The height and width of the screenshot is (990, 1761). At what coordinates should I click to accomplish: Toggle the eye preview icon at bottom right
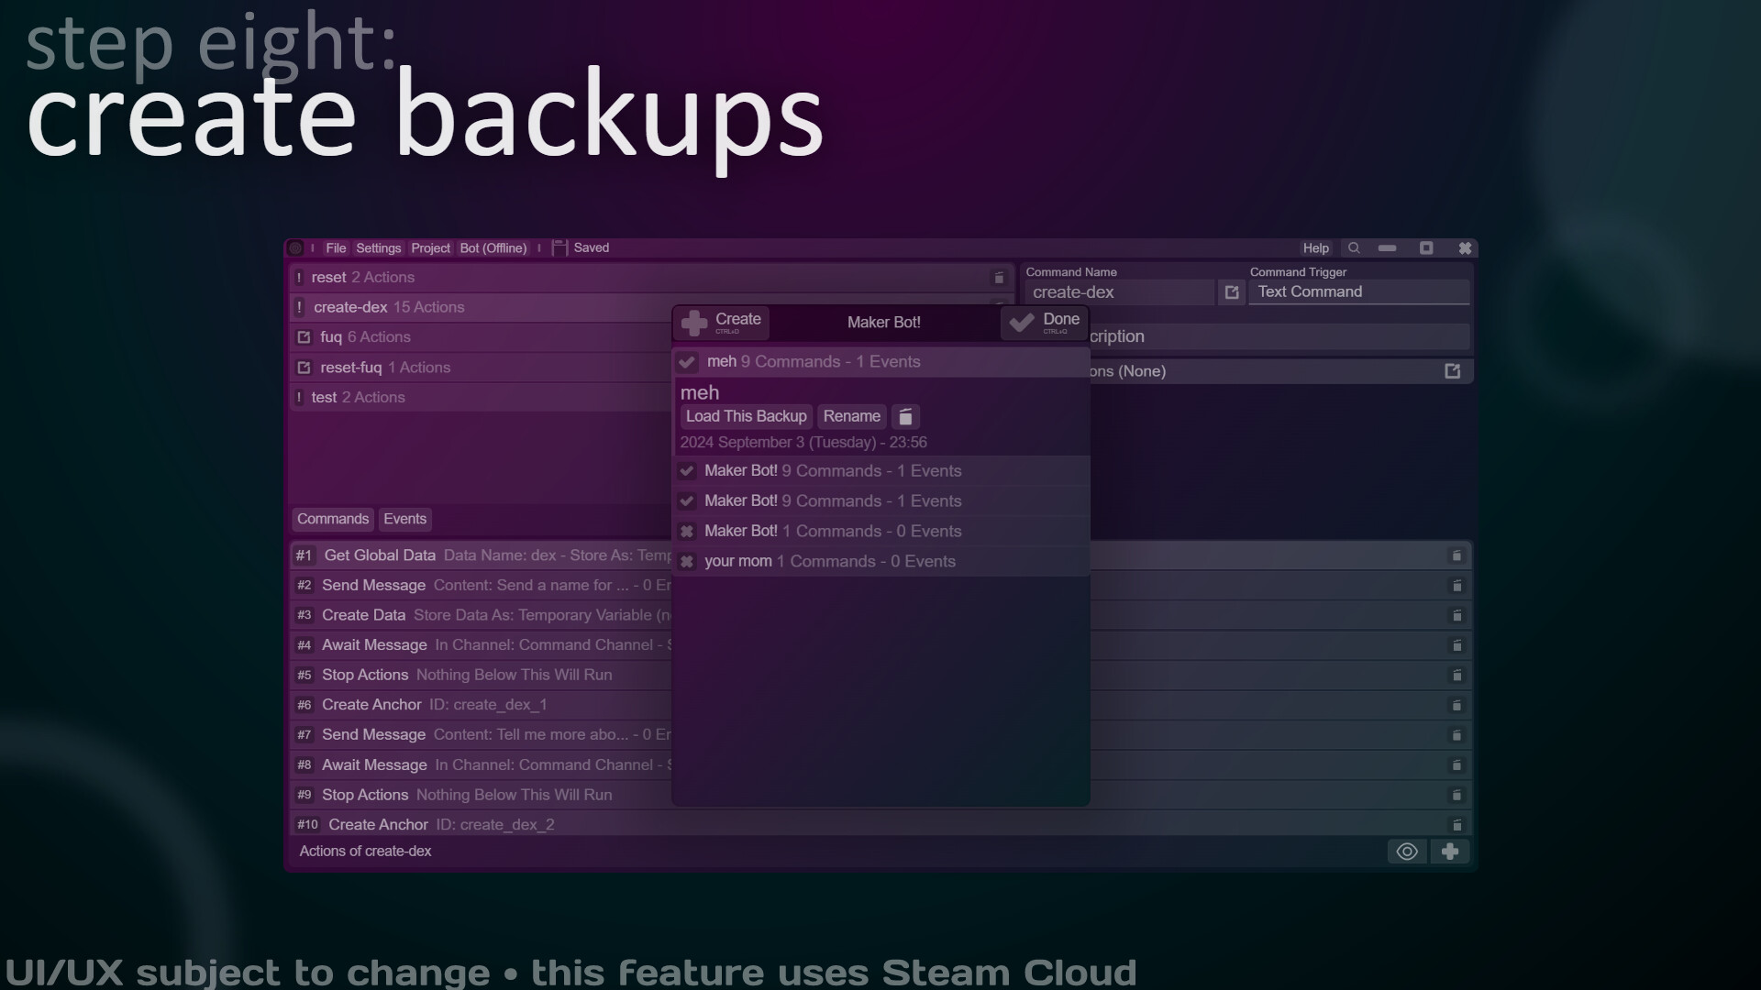click(1406, 851)
